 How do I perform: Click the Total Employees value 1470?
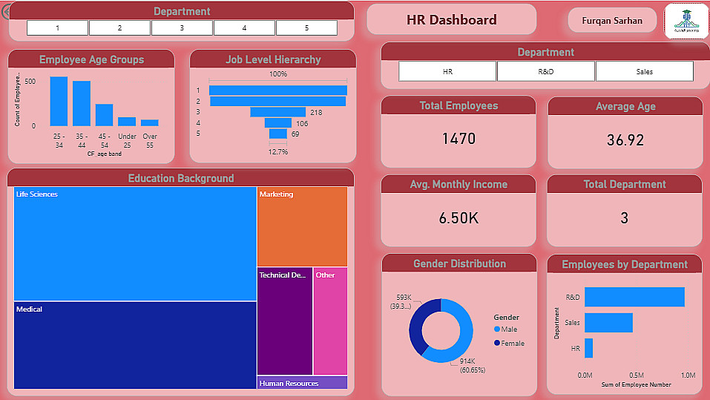458,139
